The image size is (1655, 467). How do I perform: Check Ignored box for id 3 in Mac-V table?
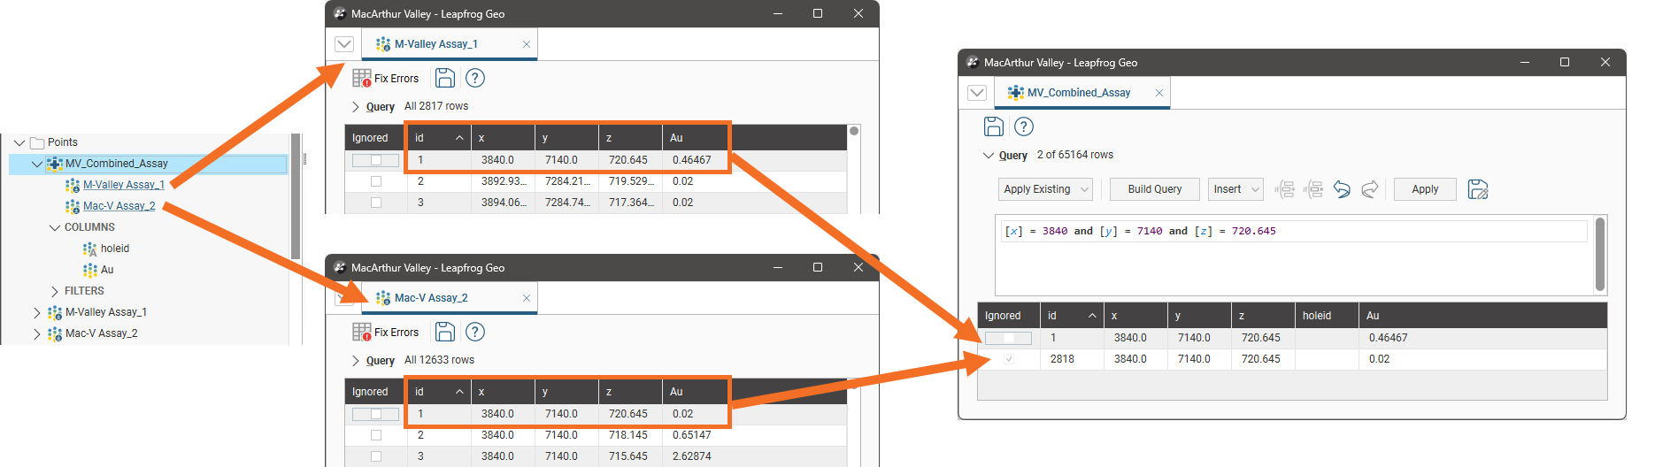[376, 456]
